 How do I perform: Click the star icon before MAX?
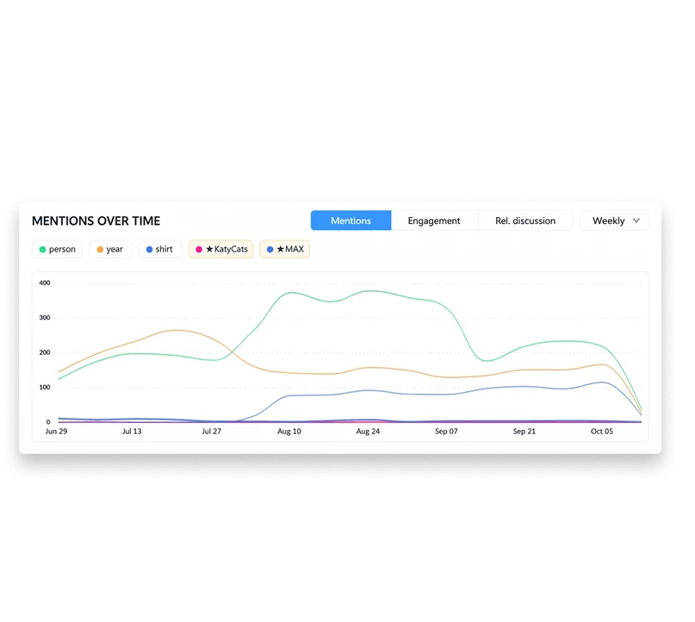pyautogui.click(x=280, y=249)
